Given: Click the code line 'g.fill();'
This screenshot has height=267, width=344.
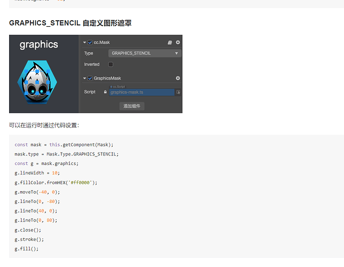Looking at the screenshot, I should pos(26,249).
